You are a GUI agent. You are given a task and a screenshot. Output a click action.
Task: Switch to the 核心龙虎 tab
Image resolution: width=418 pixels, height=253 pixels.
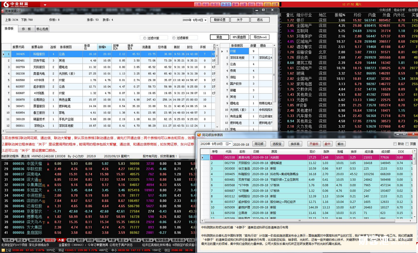point(42,29)
